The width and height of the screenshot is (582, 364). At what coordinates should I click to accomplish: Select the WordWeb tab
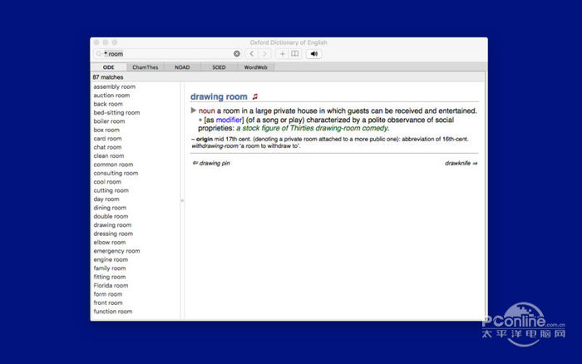(256, 67)
